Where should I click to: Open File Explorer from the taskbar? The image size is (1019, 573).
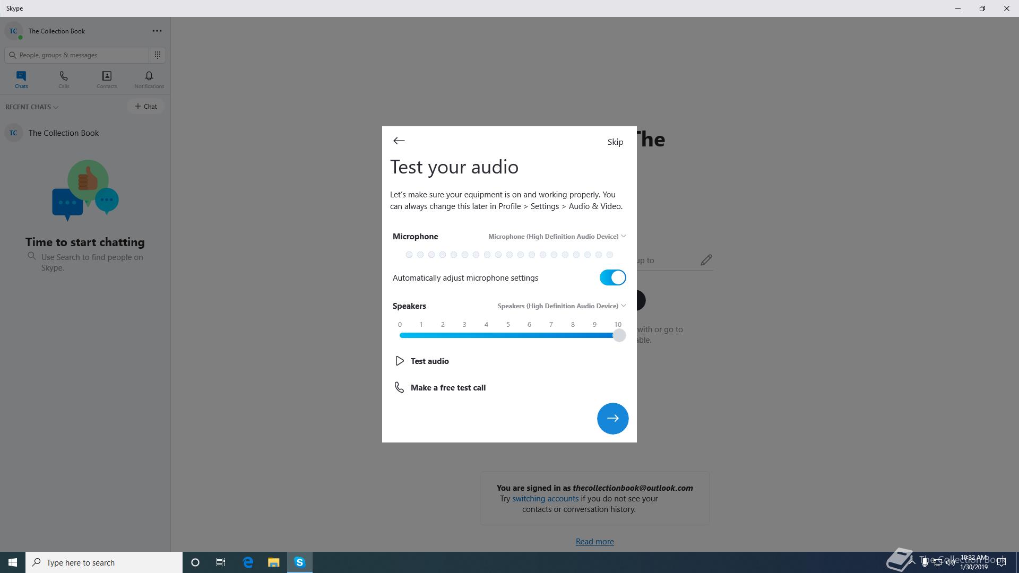273,562
